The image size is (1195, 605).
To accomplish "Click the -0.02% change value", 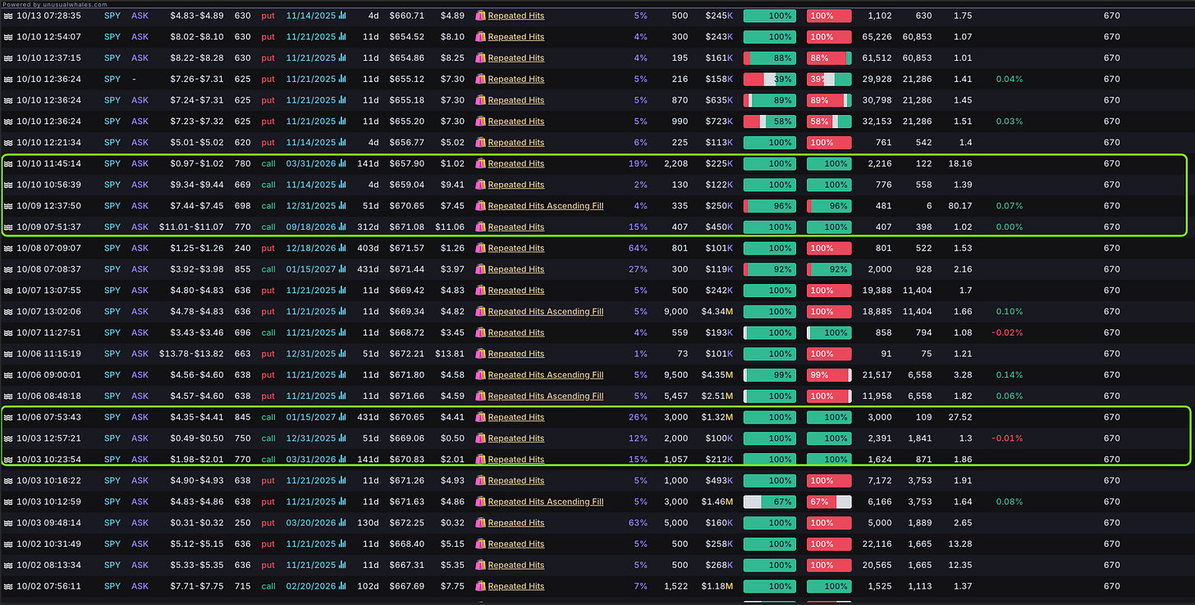I will pos(1008,332).
